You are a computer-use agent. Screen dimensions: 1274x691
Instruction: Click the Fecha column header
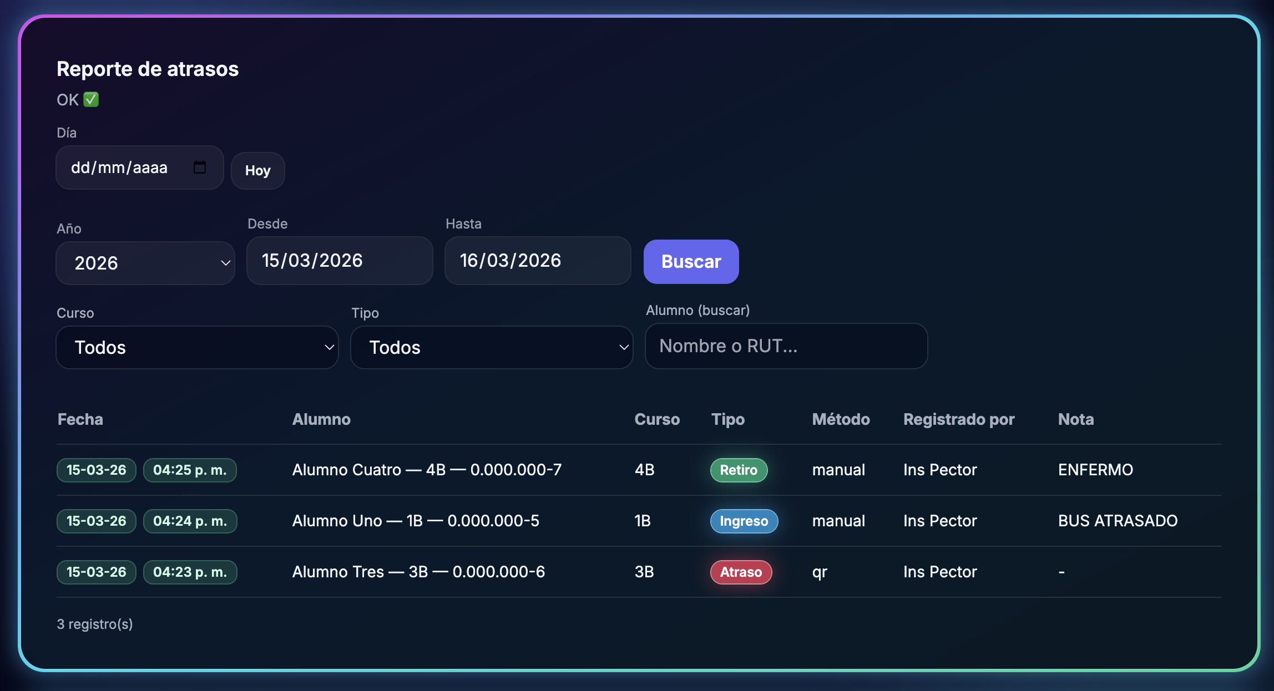tap(80, 419)
